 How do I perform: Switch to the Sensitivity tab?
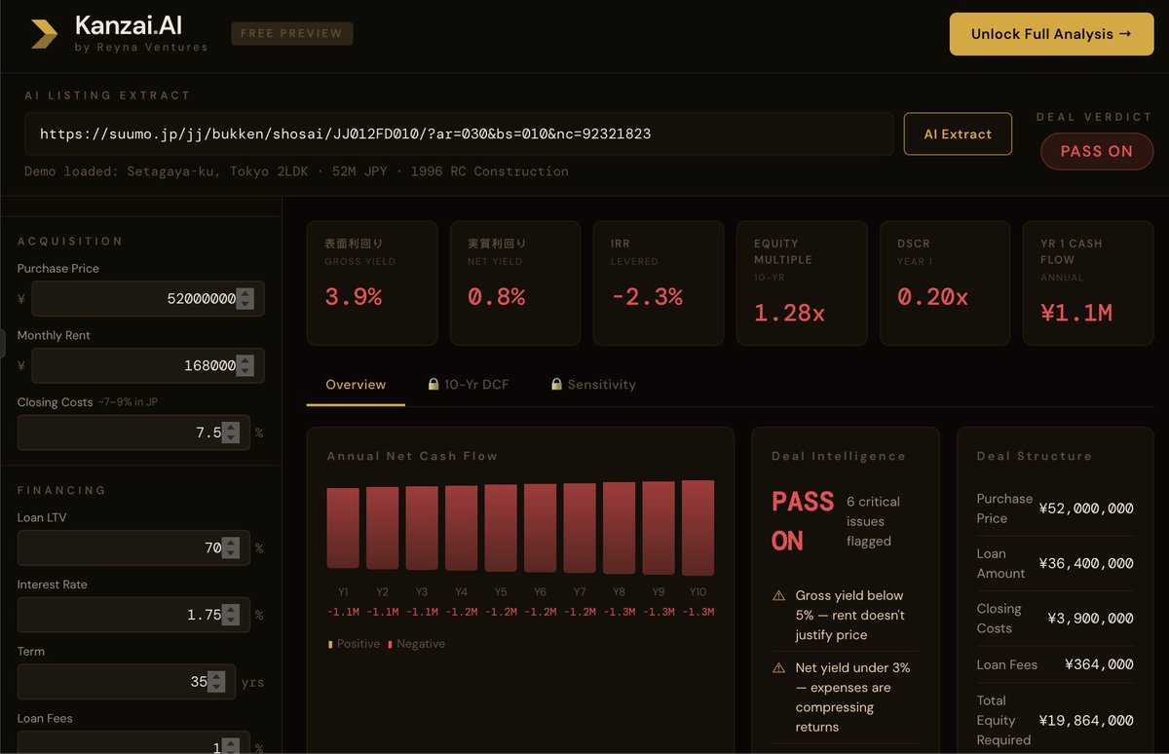(593, 385)
